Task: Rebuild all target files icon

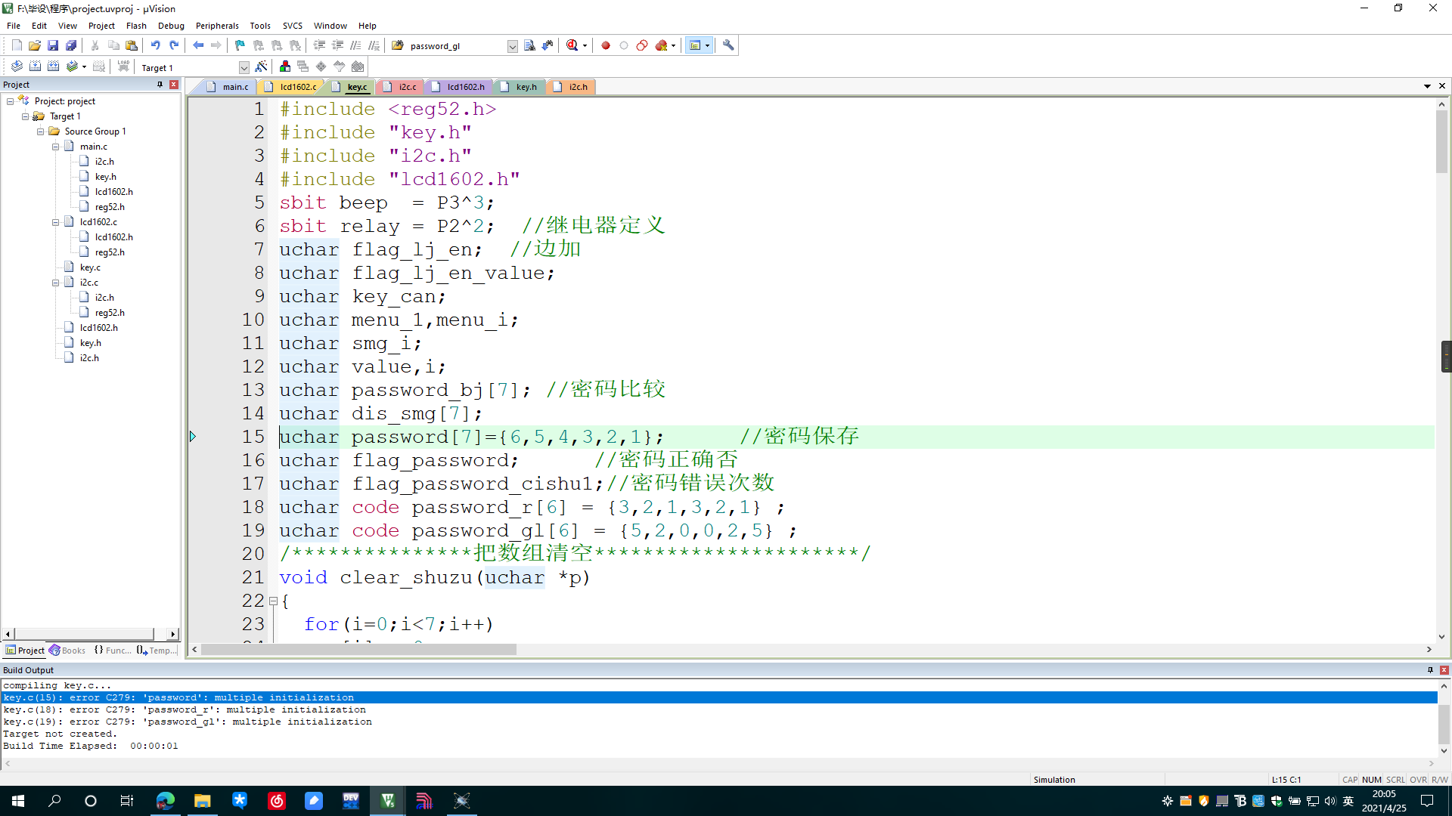Action: [53, 66]
